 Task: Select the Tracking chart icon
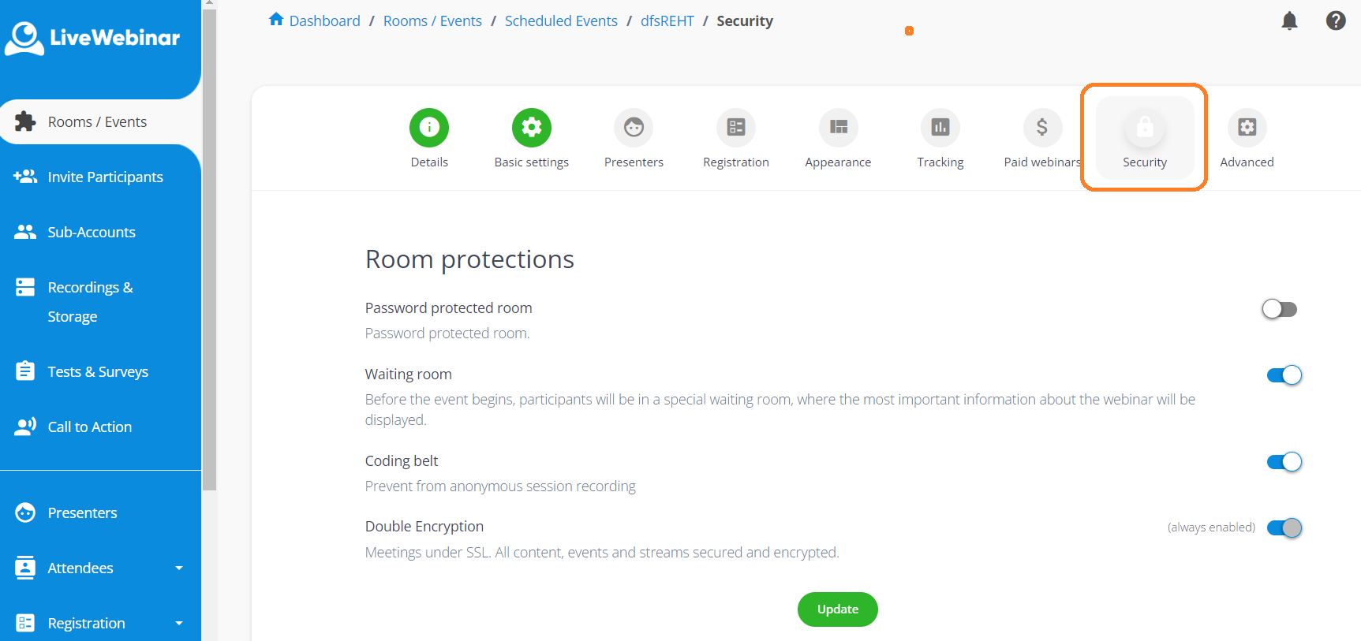(940, 128)
